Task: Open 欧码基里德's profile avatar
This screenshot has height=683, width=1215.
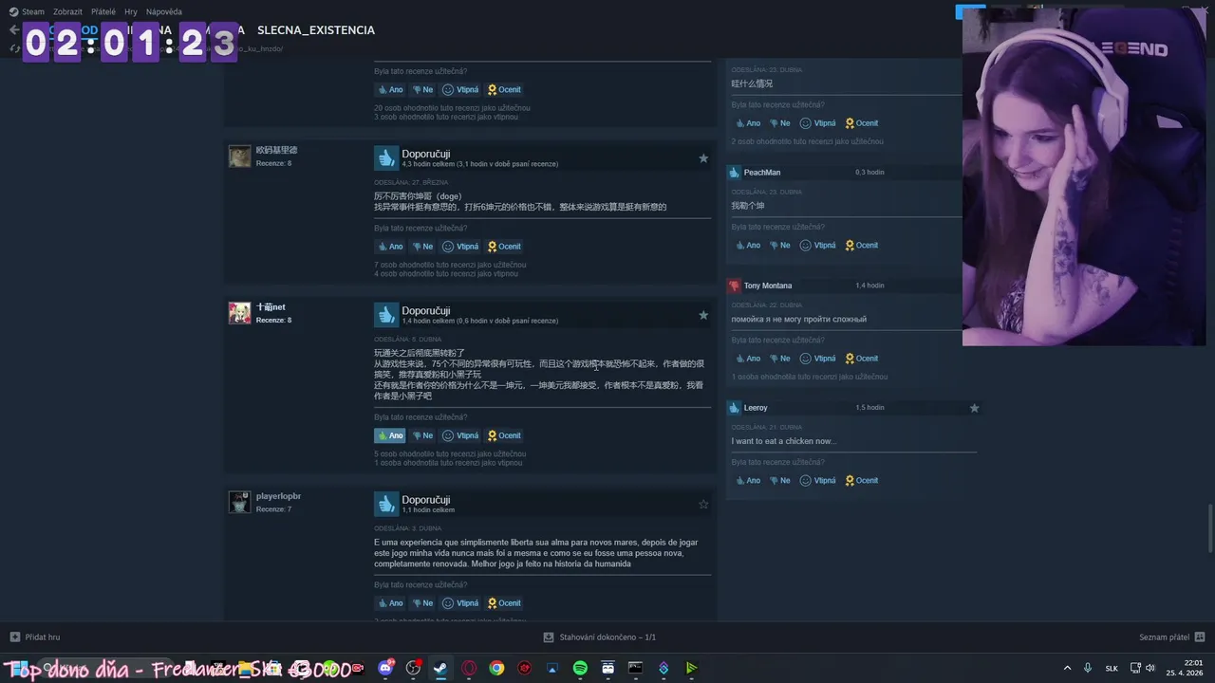Action: coord(239,157)
